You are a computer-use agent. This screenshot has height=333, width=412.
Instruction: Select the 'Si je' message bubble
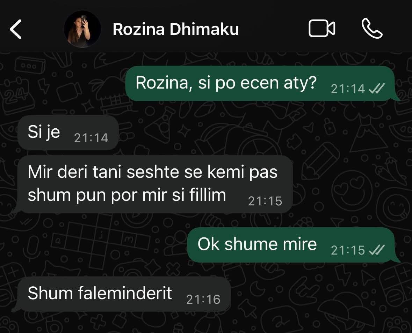68,133
